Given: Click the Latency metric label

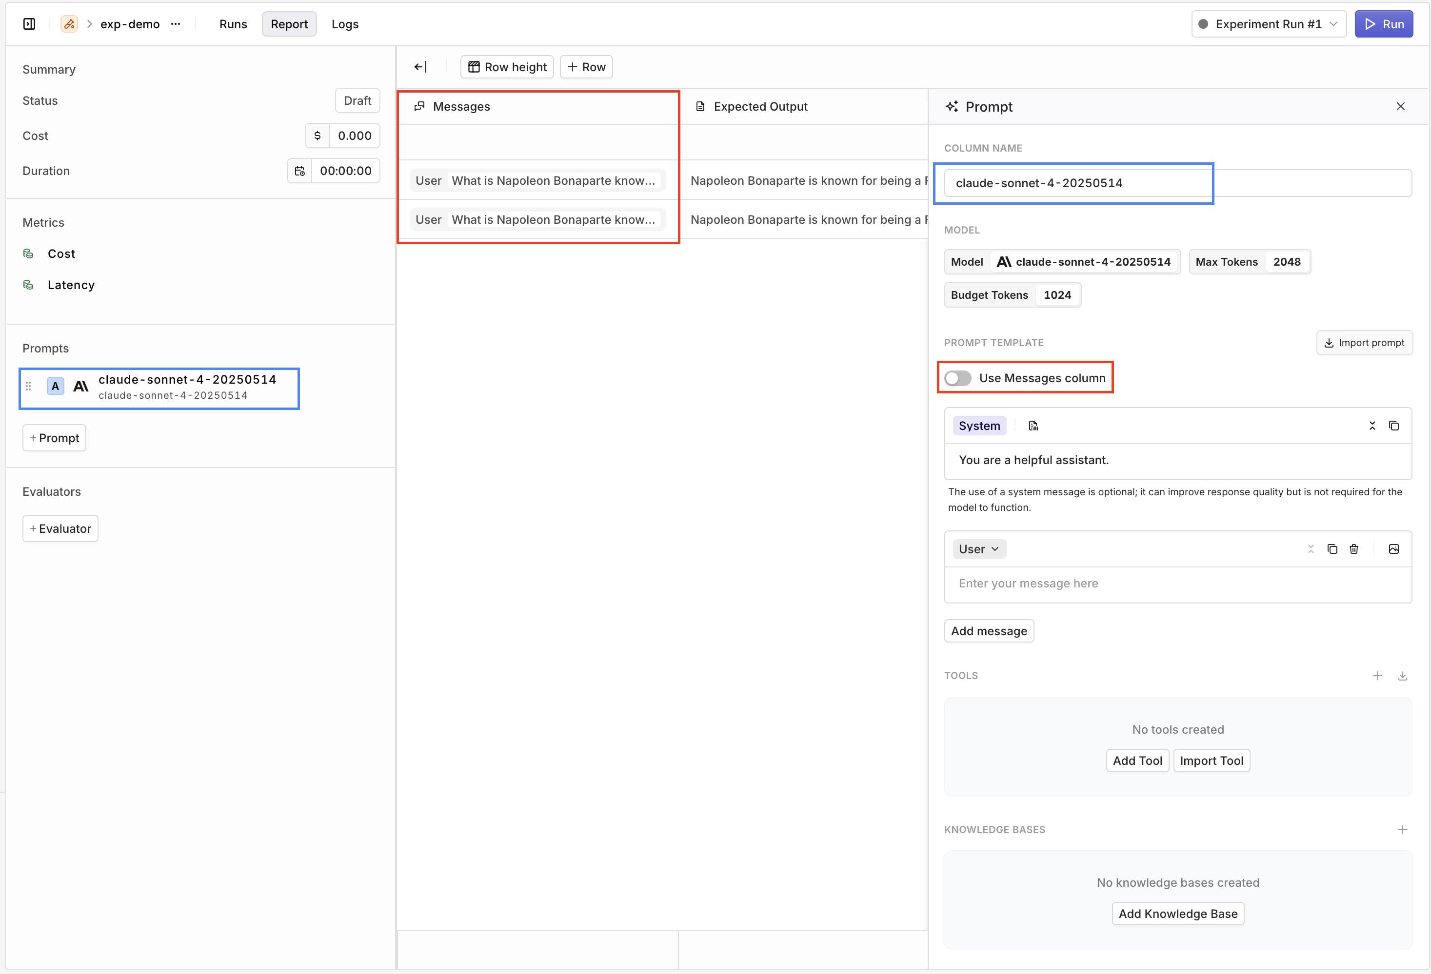Looking at the screenshot, I should point(71,285).
